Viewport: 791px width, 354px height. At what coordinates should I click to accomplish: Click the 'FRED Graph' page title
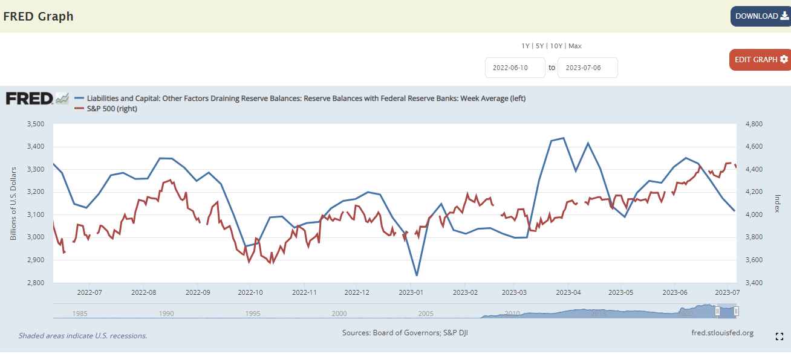[x=39, y=16]
